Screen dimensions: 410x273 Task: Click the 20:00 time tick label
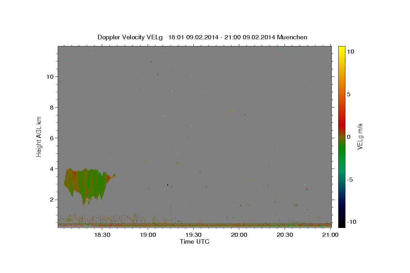[x=239, y=235]
